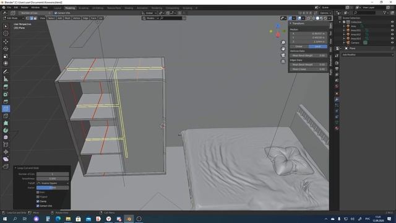
Task: Select the Shear tool
Action: (6, 159)
